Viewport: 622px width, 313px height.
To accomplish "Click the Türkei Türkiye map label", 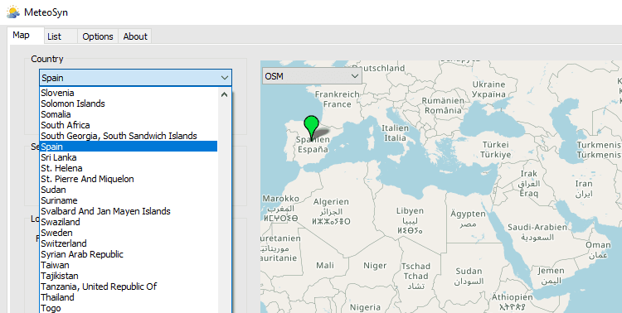I will [496, 149].
